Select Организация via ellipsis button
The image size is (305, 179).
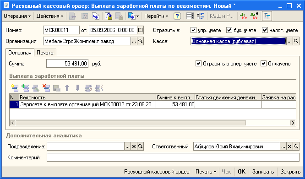pyautogui.click(x=134, y=41)
